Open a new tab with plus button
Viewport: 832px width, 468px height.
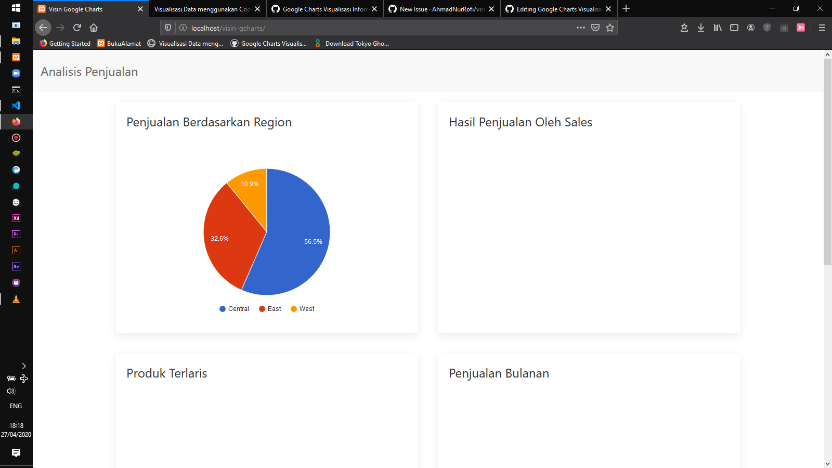click(x=626, y=9)
